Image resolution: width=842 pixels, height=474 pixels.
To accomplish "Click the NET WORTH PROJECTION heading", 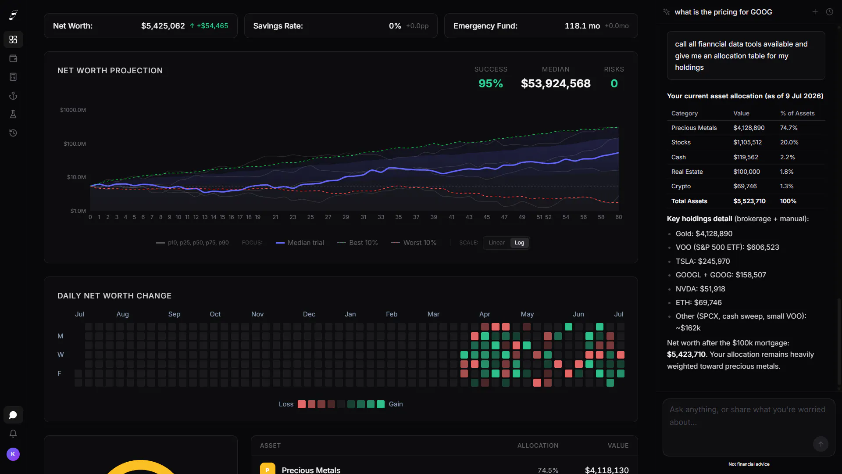I will 110,71.
